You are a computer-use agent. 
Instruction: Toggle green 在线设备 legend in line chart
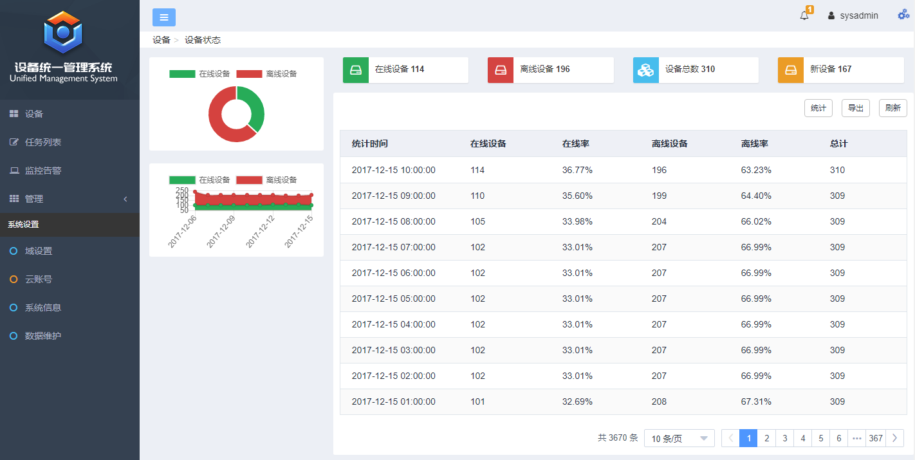[199, 180]
